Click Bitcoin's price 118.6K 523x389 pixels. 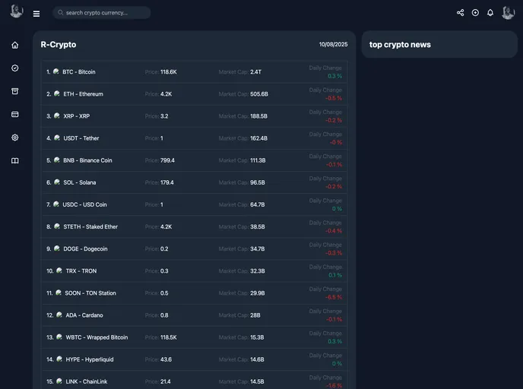[169, 72]
